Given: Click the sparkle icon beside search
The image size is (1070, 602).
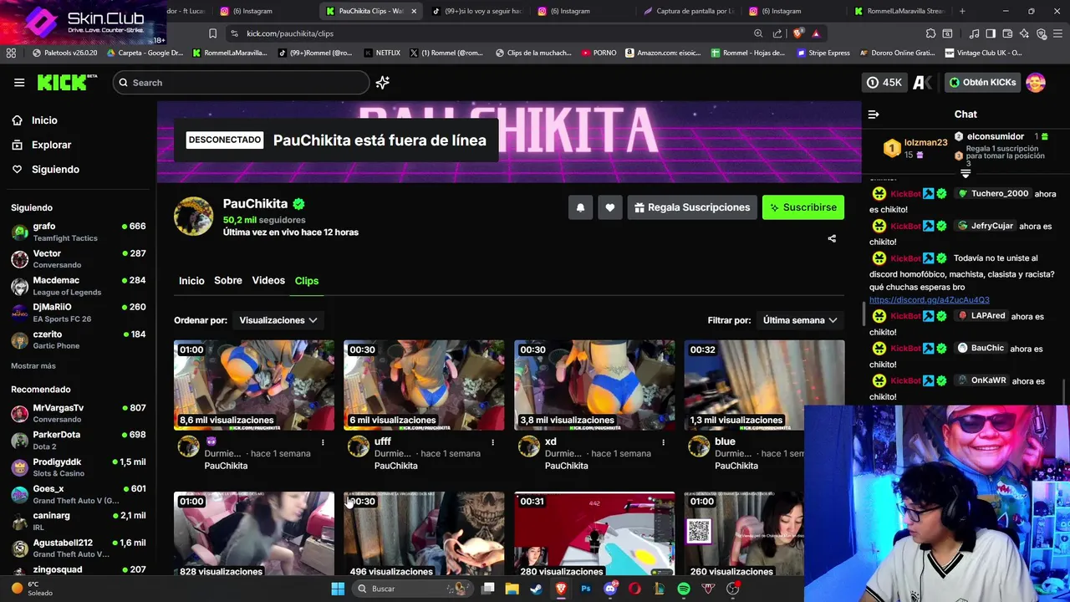Looking at the screenshot, I should (382, 83).
